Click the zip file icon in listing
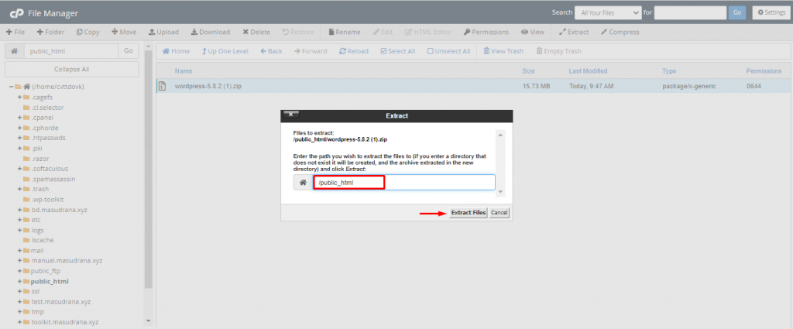Viewport: 793px width, 329px height. tap(163, 87)
